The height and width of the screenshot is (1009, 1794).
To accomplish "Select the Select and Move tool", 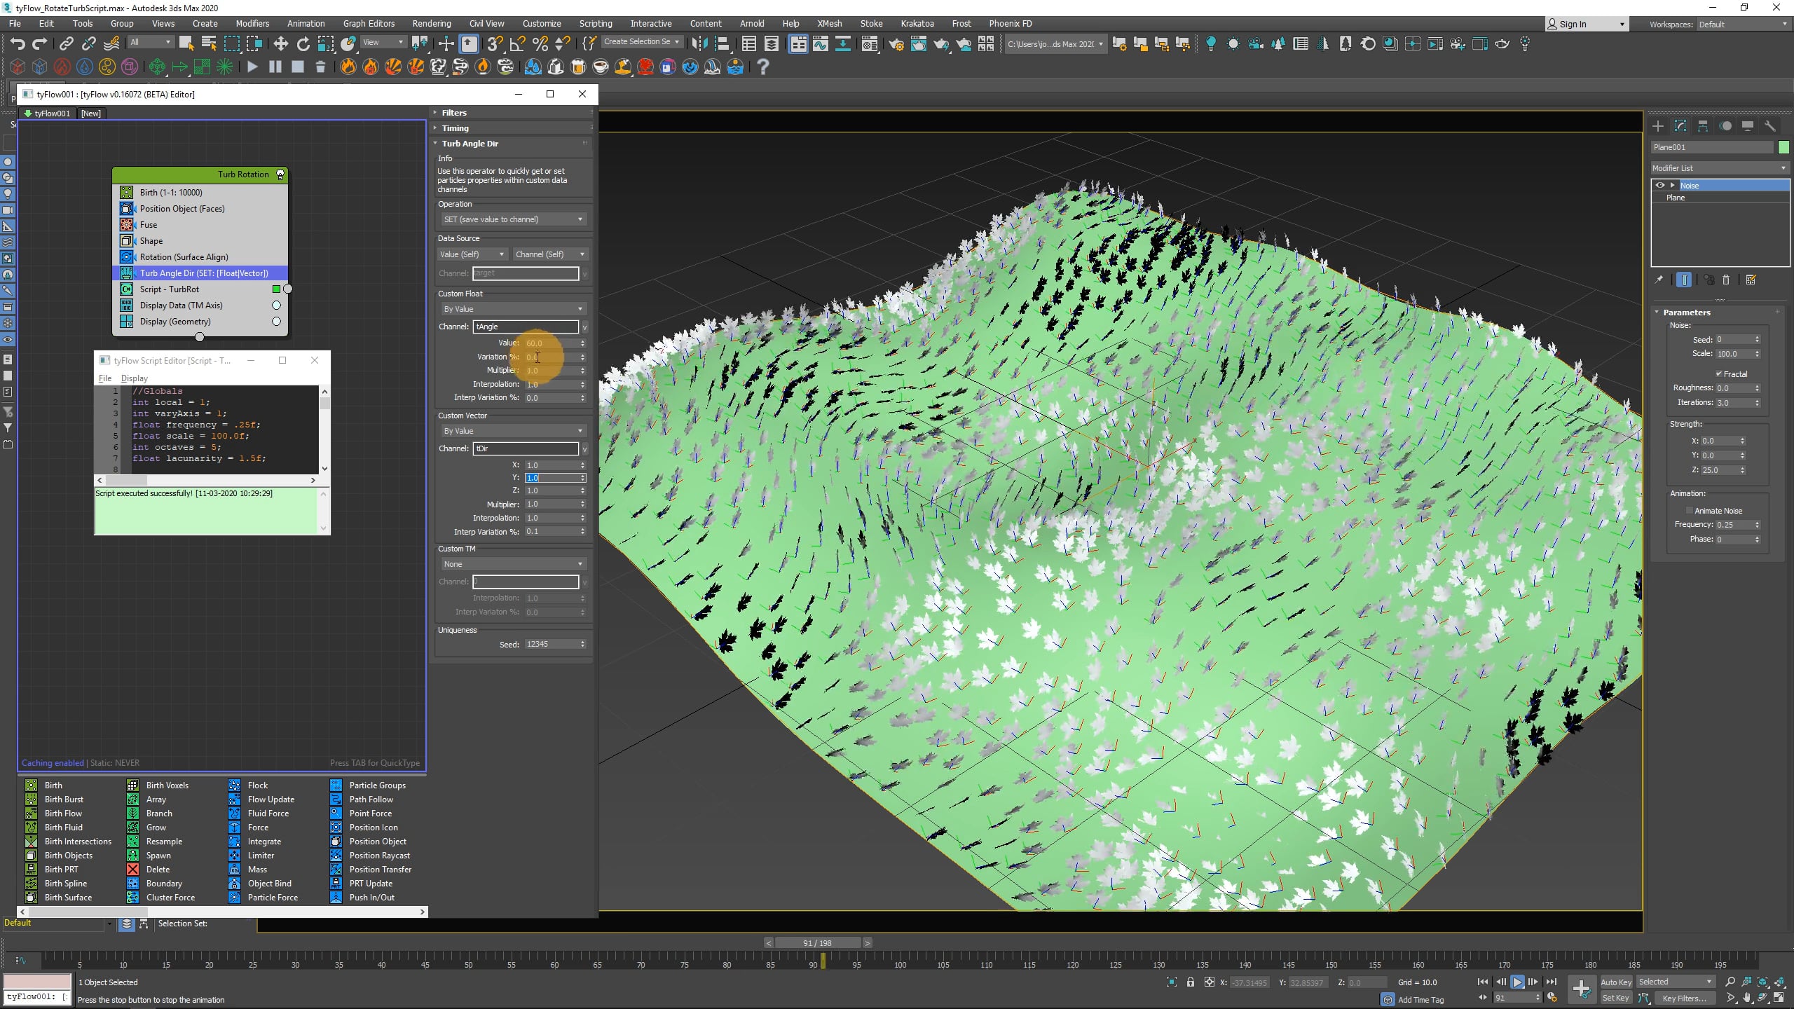I will (x=280, y=43).
